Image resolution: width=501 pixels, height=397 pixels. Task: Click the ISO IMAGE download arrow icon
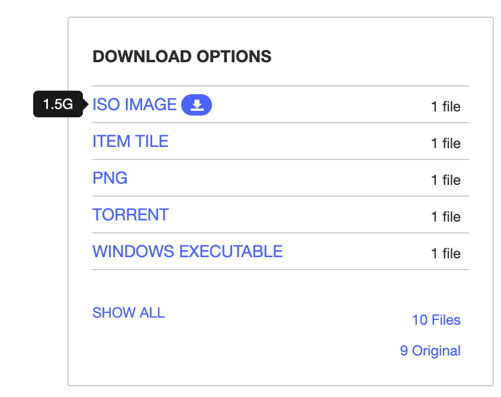pos(197,105)
